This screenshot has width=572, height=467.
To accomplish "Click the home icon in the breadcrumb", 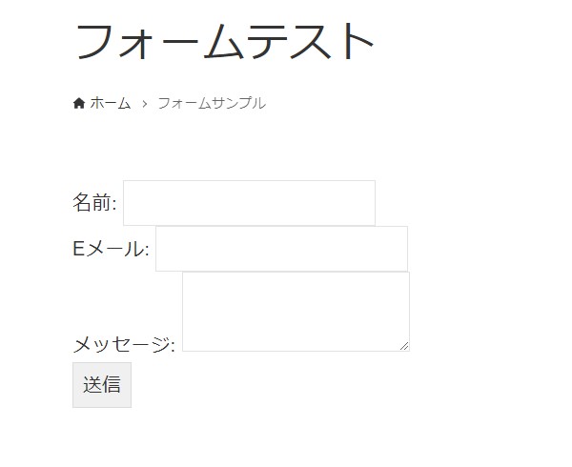I will 79,103.
